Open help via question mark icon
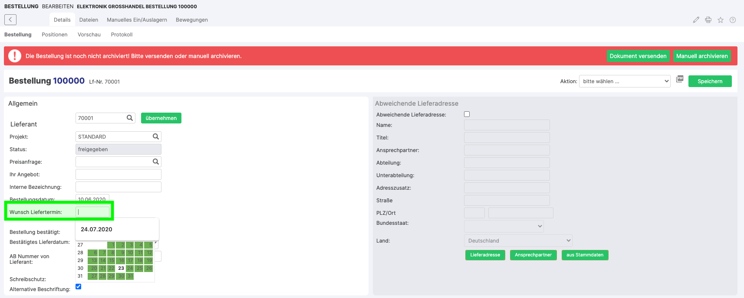 (x=733, y=20)
